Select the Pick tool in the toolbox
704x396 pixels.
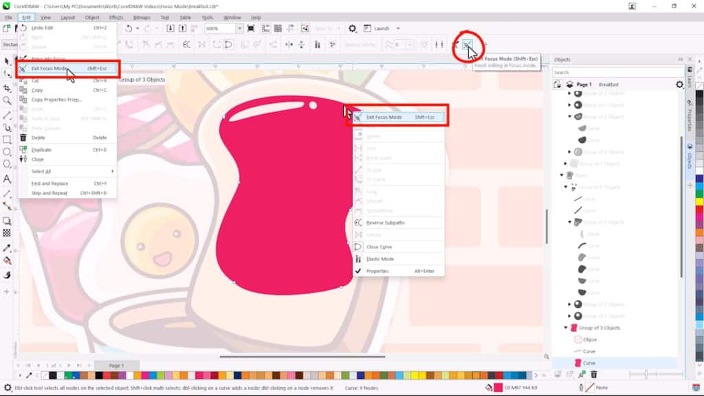pos(6,61)
